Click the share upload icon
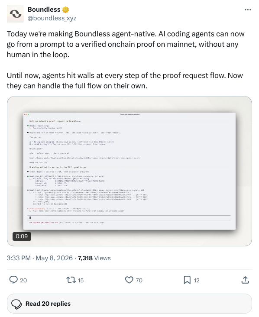 (x=245, y=280)
